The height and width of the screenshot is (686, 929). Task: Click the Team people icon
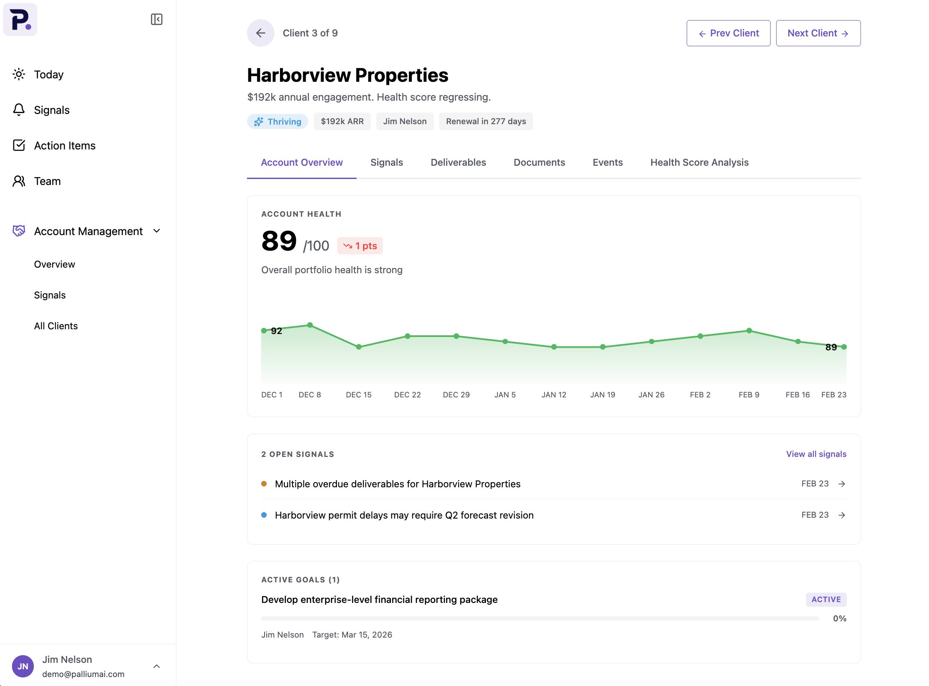point(19,181)
